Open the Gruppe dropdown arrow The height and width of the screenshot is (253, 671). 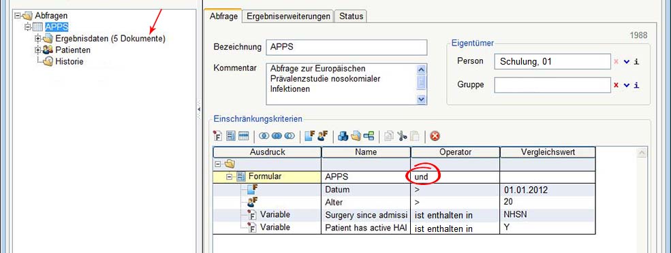pyautogui.click(x=627, y=85)
